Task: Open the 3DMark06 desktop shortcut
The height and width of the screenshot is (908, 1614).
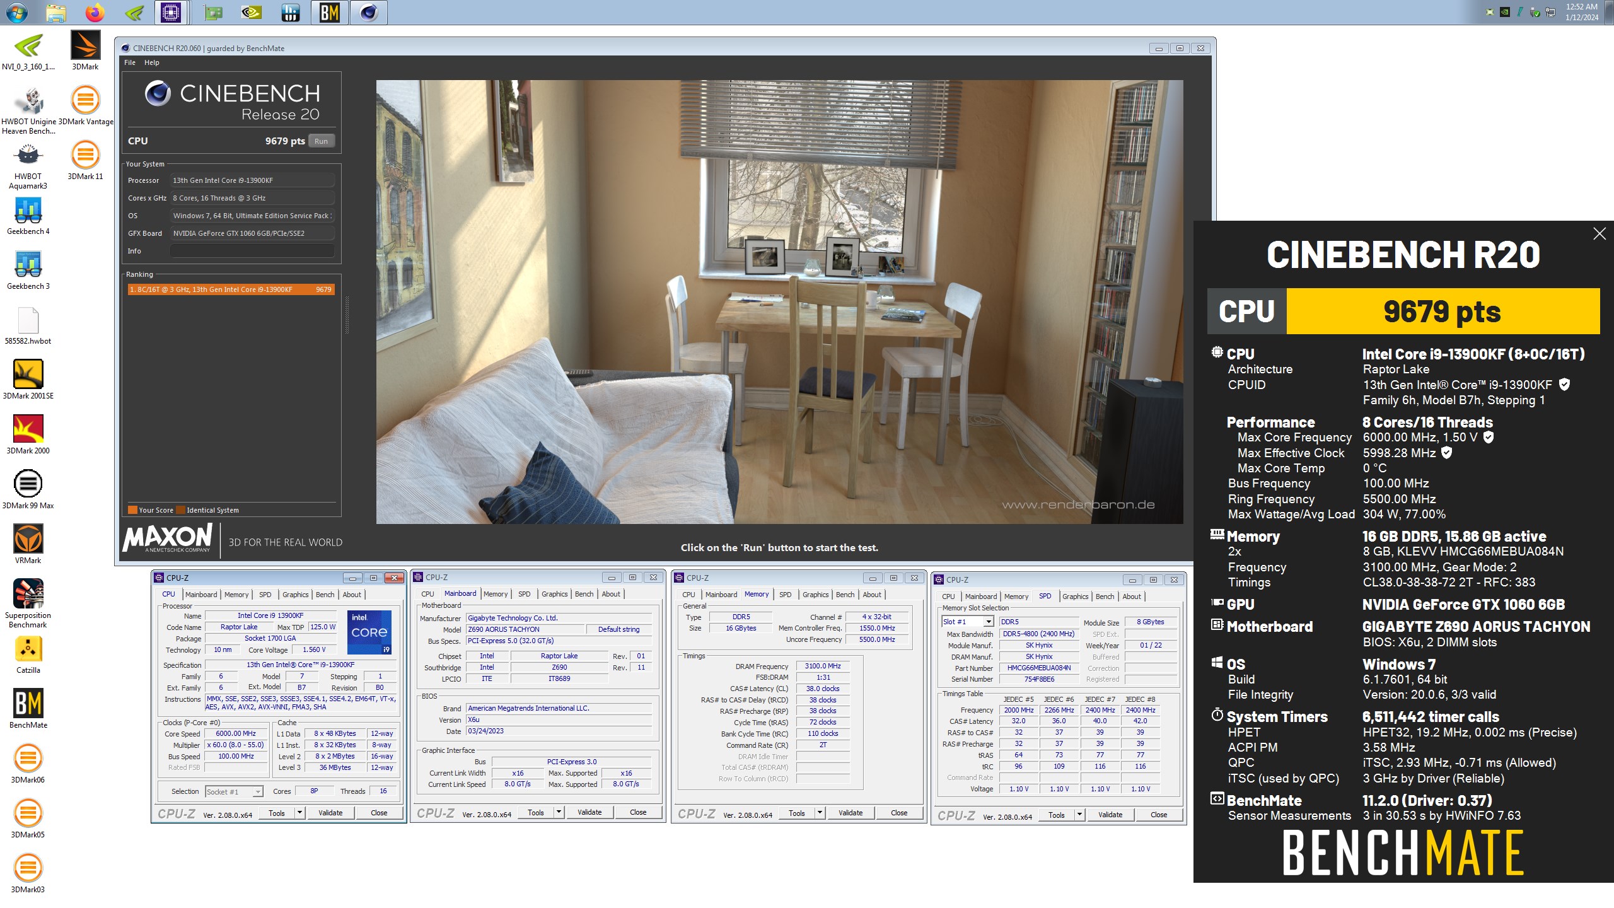Action: pyautogui.click(x=28, y=764)
